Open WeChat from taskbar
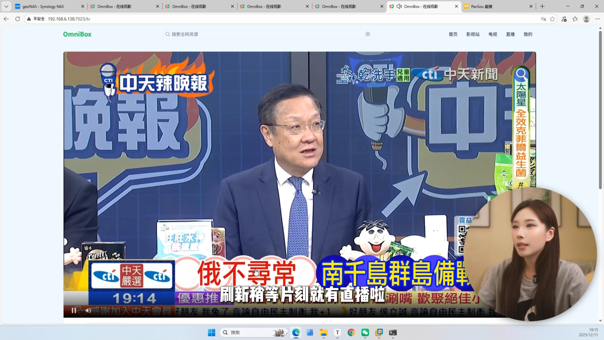604x340 pixels. pyautogui.click(x=365, y=332)
